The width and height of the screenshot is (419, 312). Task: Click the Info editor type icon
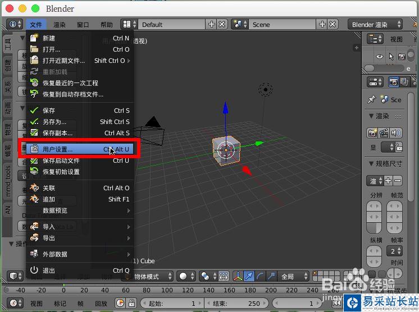click(15, 24)
